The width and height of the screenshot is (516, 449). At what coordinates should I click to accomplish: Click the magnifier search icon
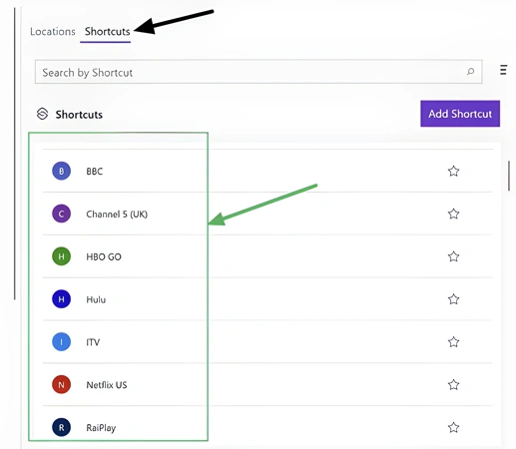click(470, 72)
